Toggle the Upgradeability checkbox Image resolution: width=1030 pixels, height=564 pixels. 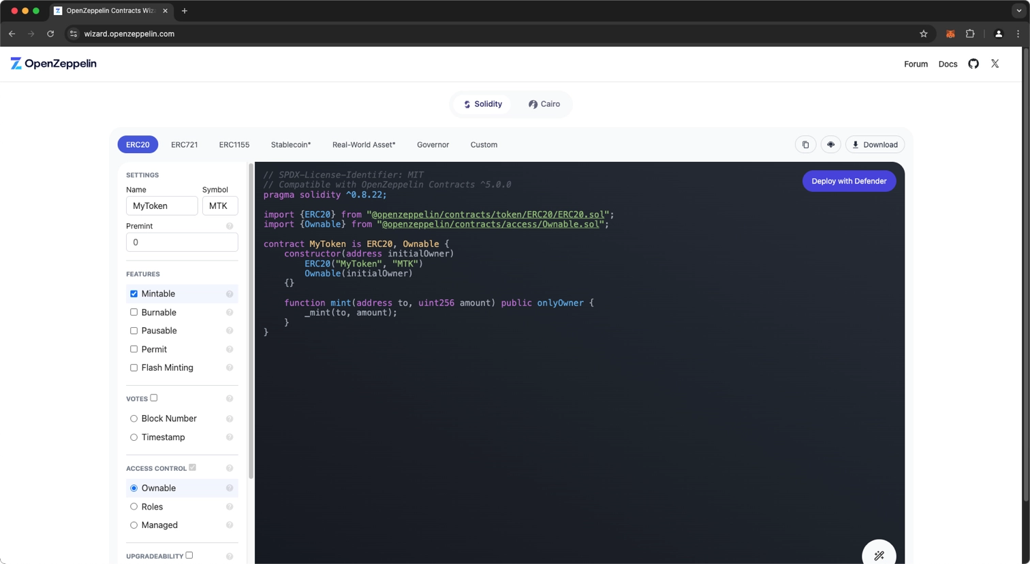coord(189,555)
